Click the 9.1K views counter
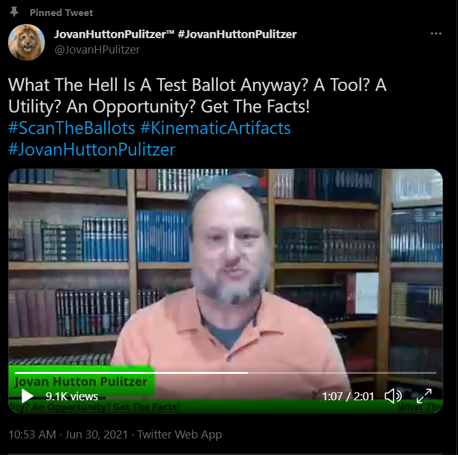This screenshot has width=458, height=455. click(x=71, y=396)
